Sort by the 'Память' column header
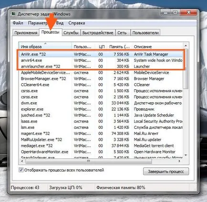Viewport: 207px width, 202px height. click(x=119, y=47)
